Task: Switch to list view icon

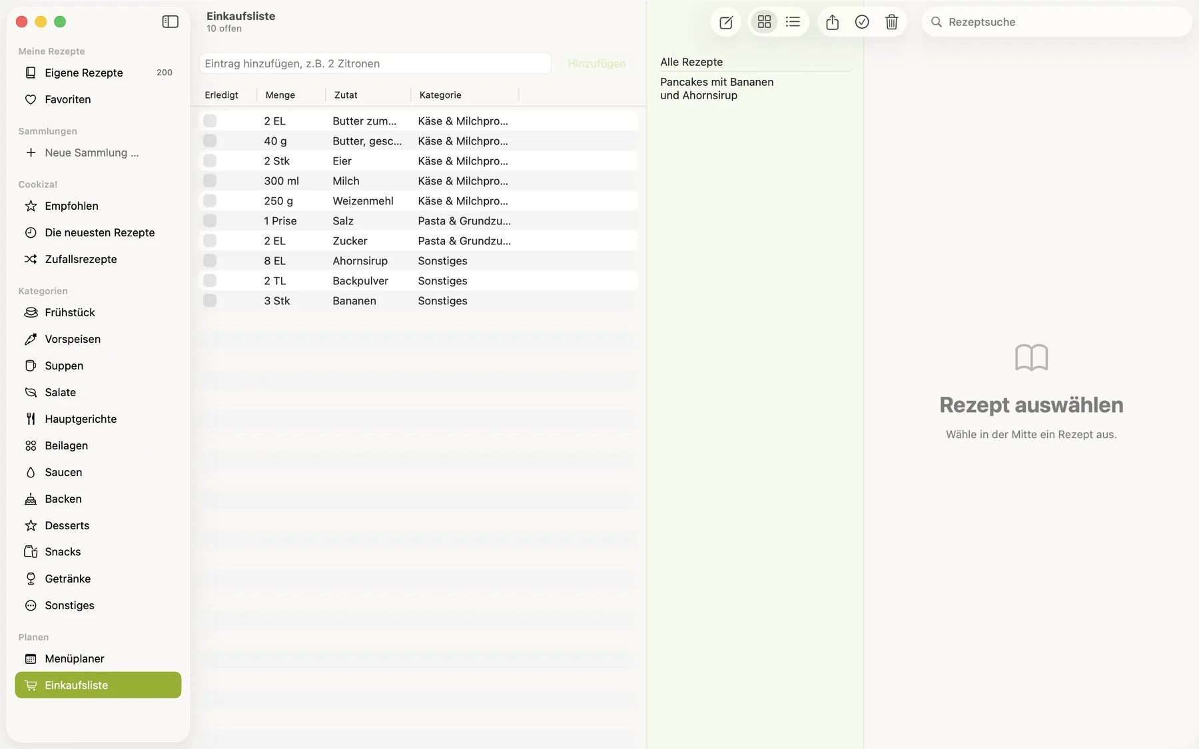Action: pyautogui.click(x=793, y=22)
